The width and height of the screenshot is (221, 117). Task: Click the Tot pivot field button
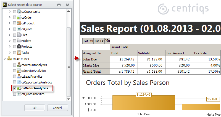coord(85,41)
